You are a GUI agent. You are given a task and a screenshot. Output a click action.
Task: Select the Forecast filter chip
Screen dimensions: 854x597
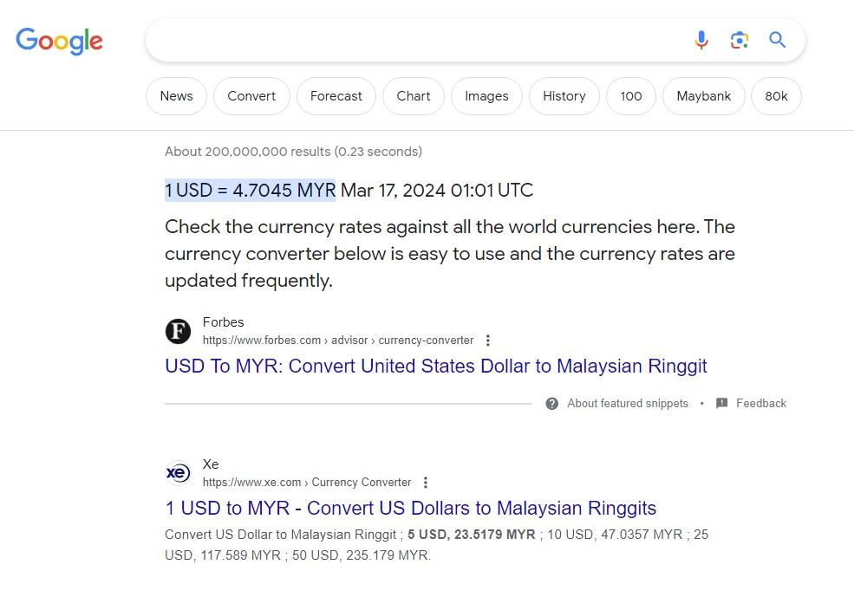point(336,96)
